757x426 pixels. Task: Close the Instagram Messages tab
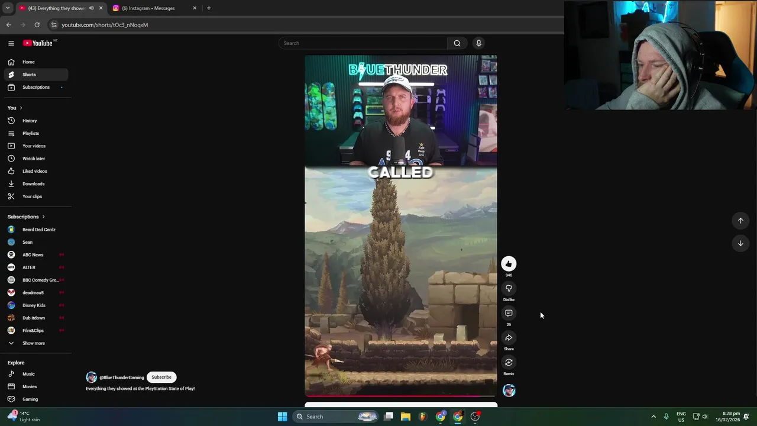pos(195,8)
